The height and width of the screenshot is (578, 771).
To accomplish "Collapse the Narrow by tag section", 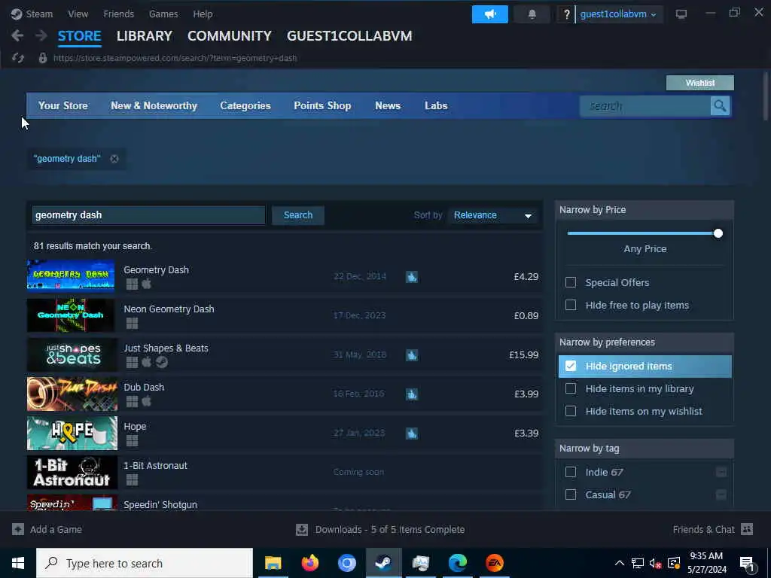I will [x=645, y=449].
